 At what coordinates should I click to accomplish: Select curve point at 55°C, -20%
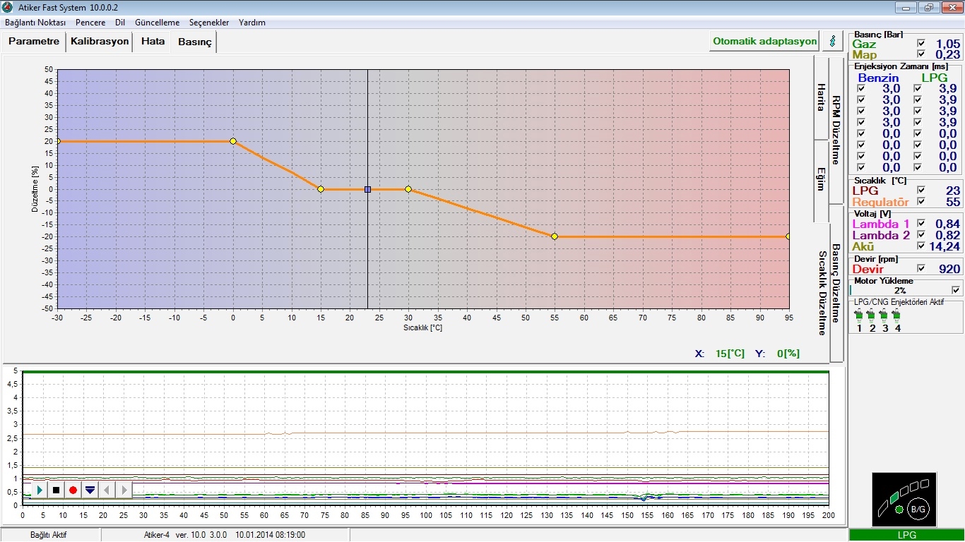click(x=555, y=236)
